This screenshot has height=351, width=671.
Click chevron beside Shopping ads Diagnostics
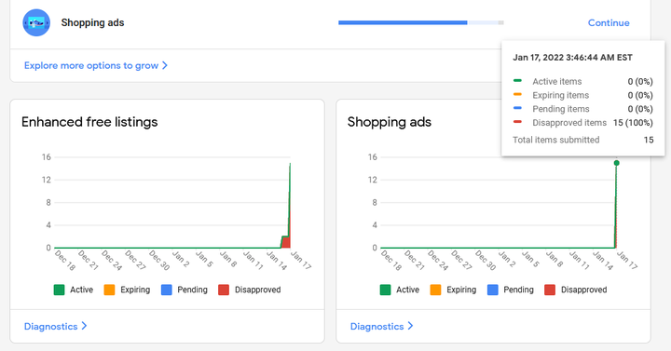(410, 326)
